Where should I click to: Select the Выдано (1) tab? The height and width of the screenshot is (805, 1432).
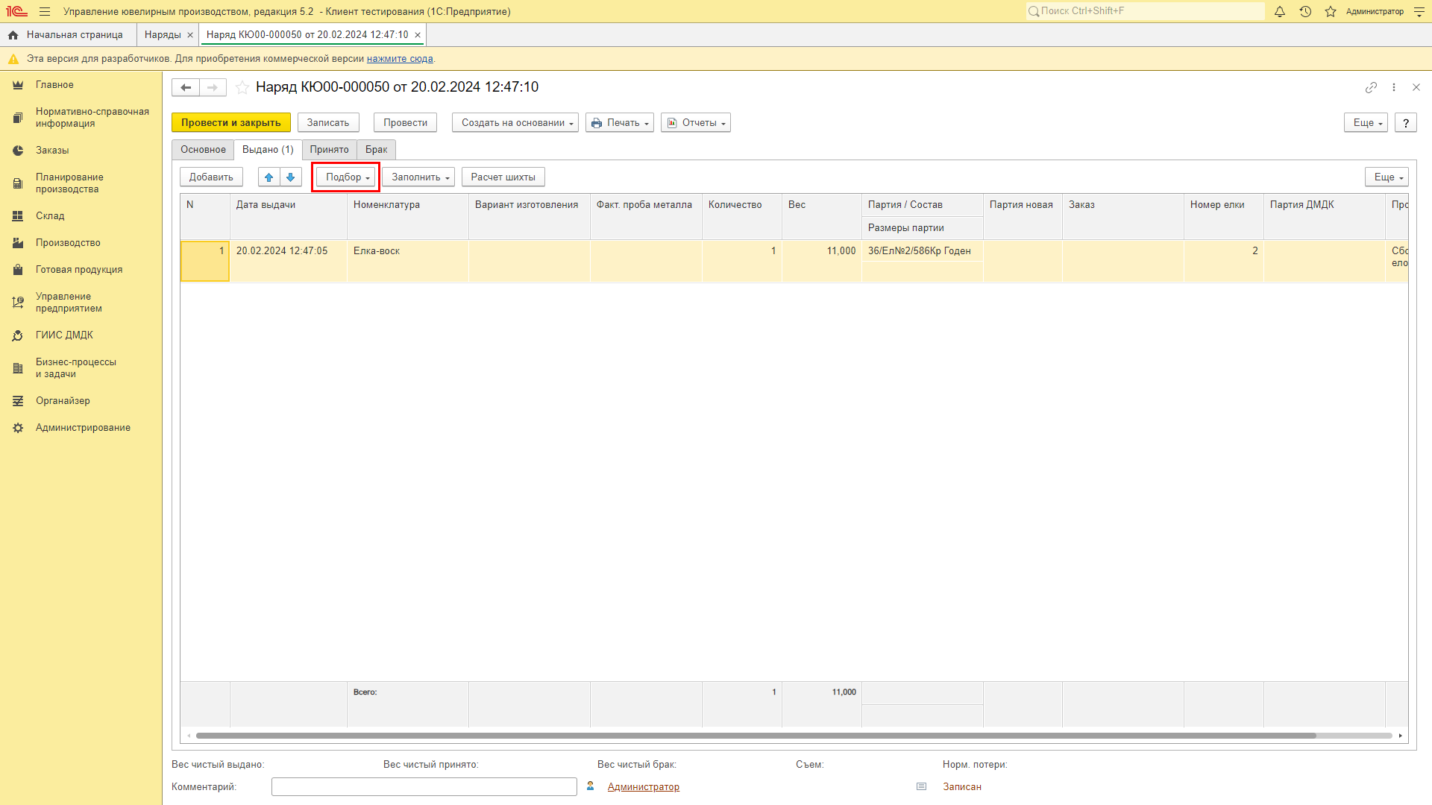(x=268, y=150)
